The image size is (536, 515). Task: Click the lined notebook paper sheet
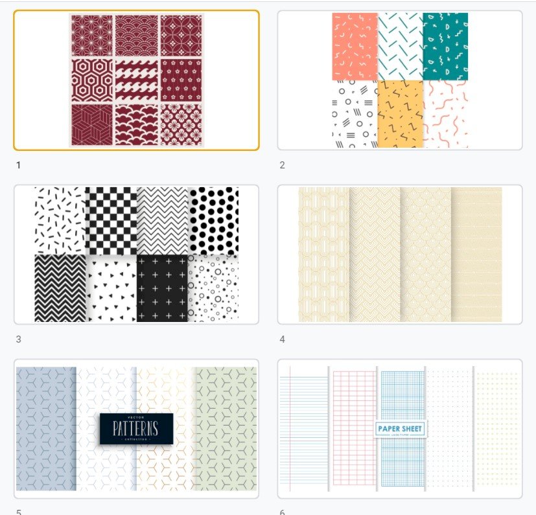(304, 429)
